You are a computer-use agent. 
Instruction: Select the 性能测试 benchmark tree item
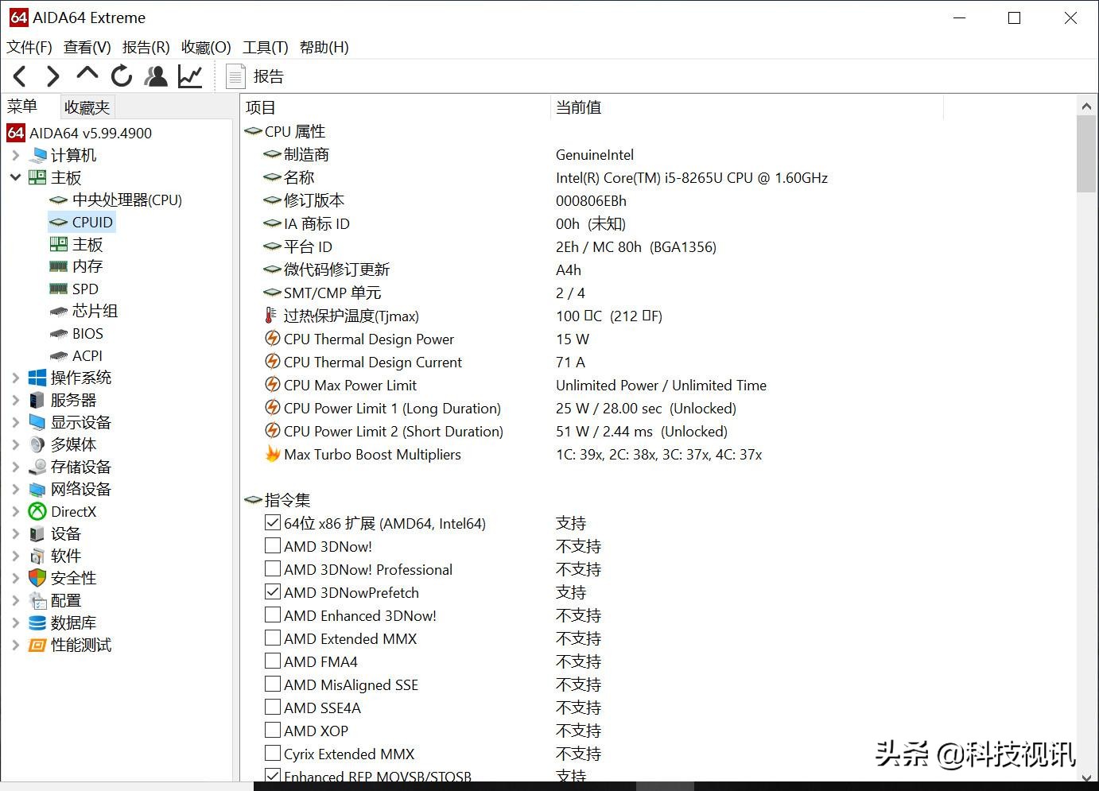[x=70, y=645]
